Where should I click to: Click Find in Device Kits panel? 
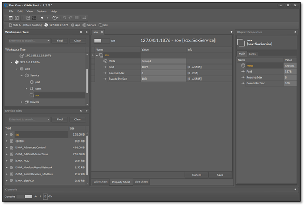[x=60, y=119]
